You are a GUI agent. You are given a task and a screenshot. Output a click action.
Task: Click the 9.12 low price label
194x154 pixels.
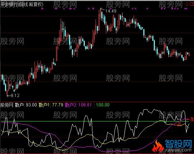click(x=15, y=96)
